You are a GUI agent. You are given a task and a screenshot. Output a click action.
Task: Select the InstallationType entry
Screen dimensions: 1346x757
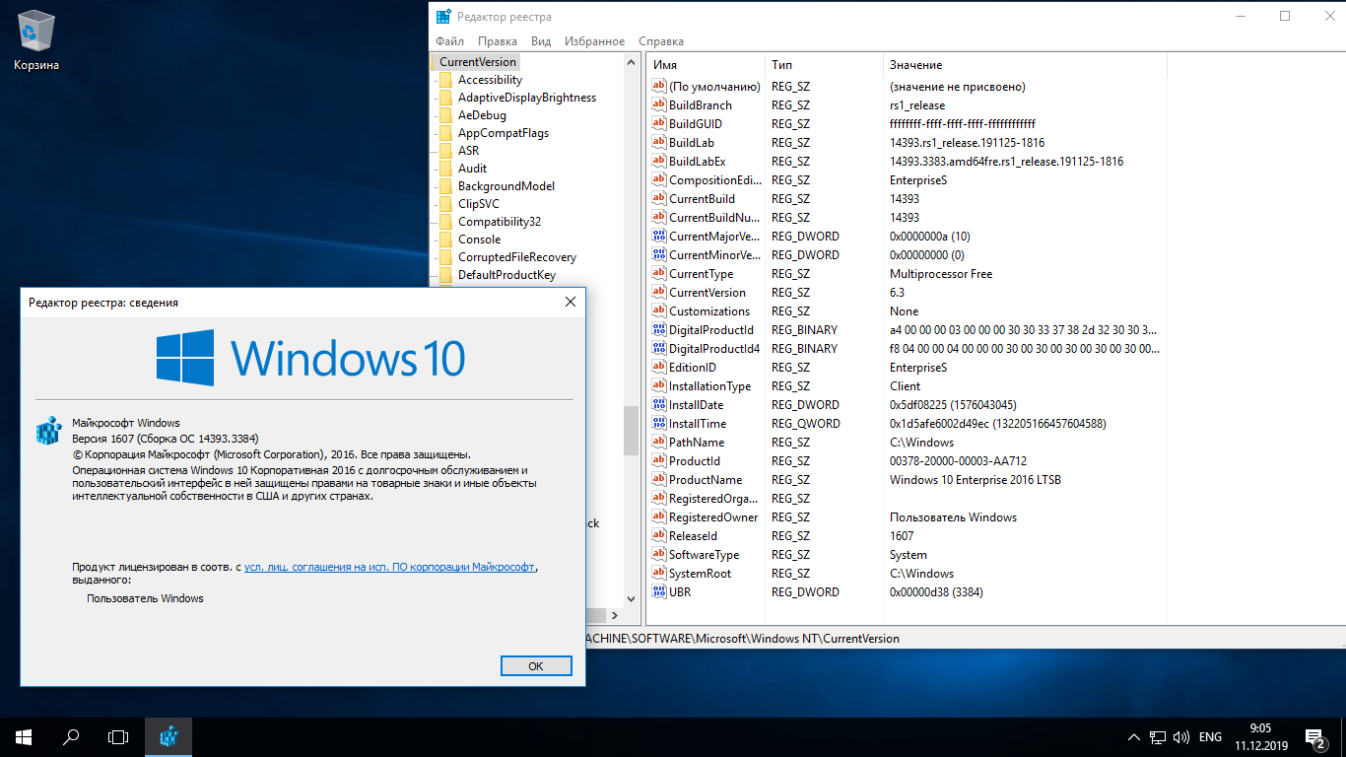pyautogui.click(x=709, y=386)
